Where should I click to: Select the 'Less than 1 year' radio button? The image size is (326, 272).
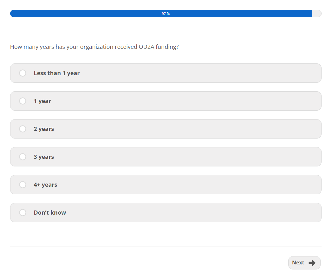23,73
